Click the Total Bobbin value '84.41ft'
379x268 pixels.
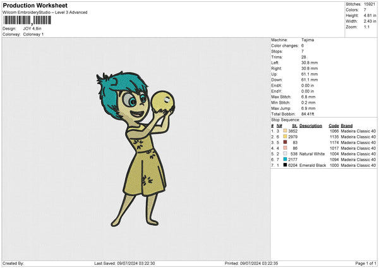pyautogui.click(x=308, y=114)
